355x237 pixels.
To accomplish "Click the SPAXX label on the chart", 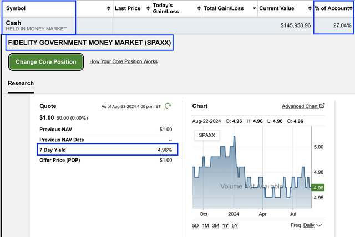I will (x=207, y=135).
